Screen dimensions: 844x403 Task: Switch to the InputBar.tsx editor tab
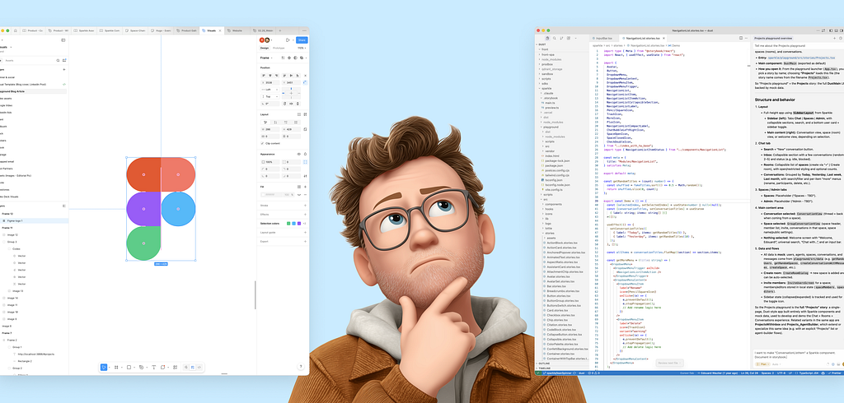pyautogui.click(x=603, y=39)
